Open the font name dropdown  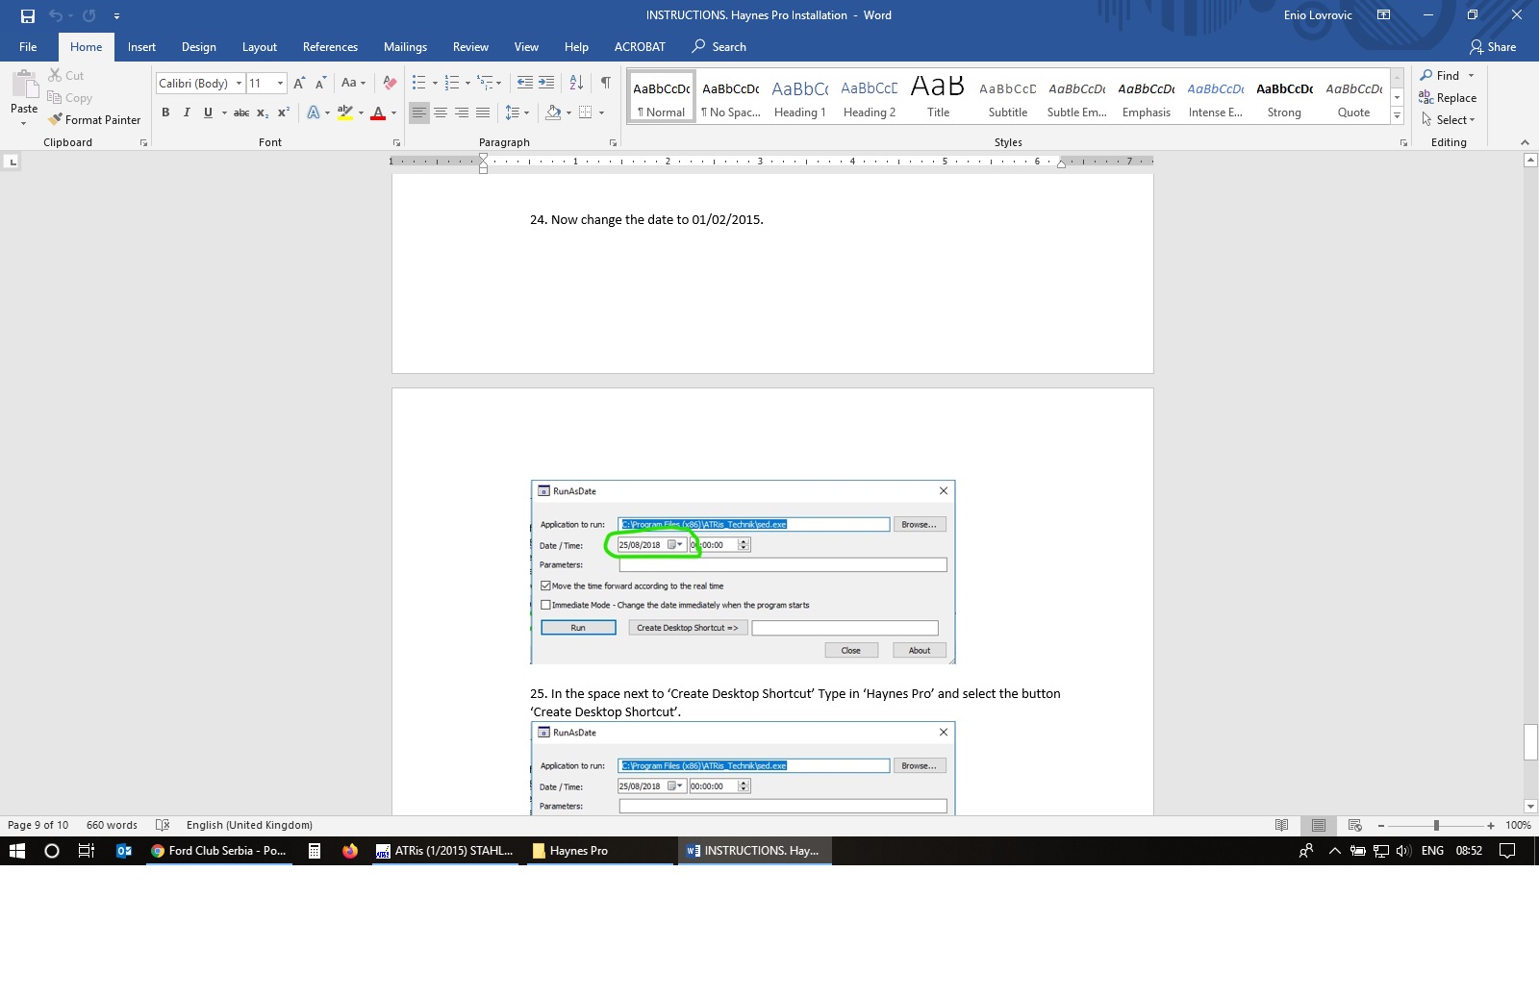pyautogui.click(x=240, y=84)
